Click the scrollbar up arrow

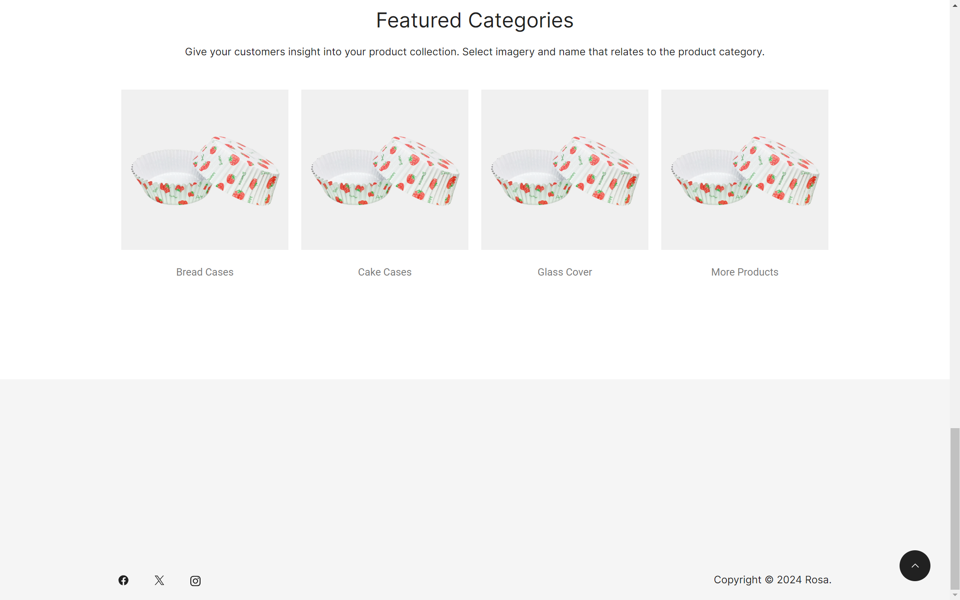(x=955, y=5)
